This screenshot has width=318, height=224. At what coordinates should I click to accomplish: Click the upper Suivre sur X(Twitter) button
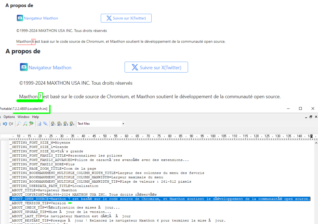tap(126, 18)
